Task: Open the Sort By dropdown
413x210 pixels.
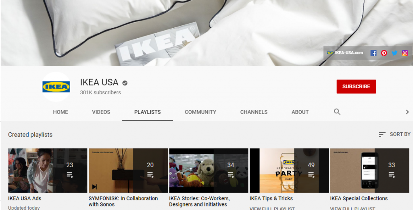Action: coord(394,134)
